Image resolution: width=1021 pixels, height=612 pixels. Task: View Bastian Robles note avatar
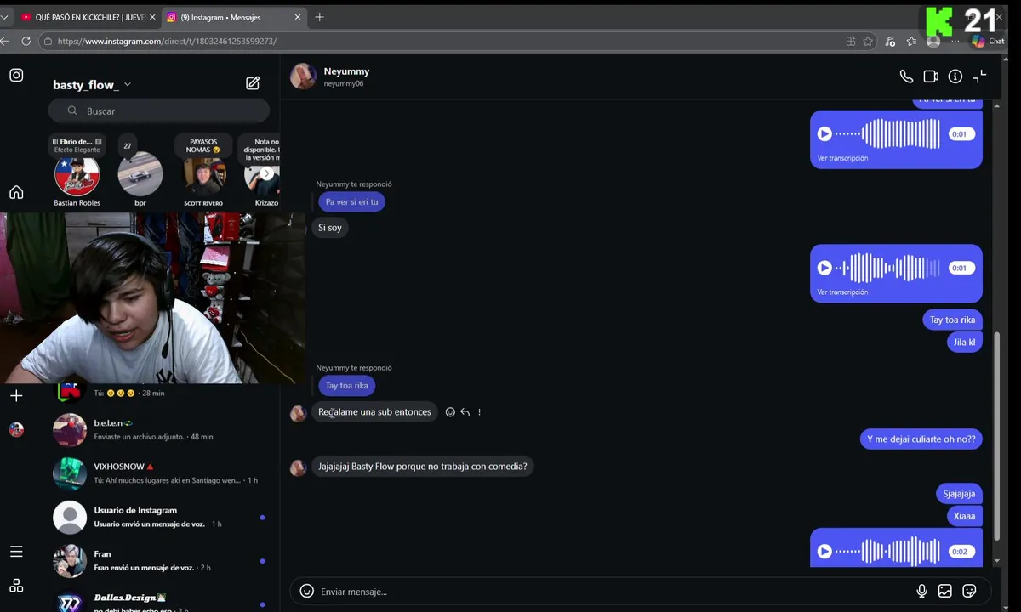pyautogui.click(x=77, y=173)
